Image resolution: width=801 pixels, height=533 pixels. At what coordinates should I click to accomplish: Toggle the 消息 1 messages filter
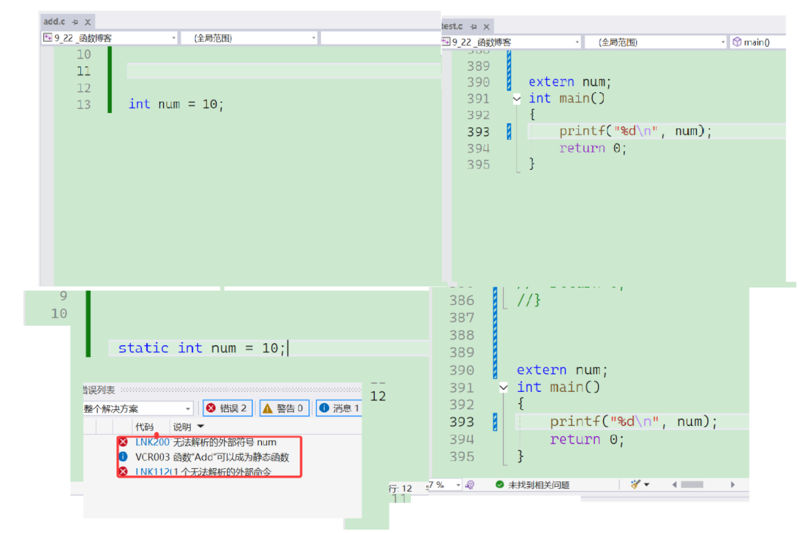339,408
